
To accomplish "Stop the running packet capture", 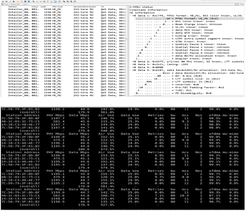I will click(x=6, y=2).
